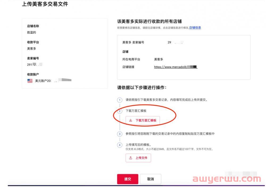Viewport: 266px width, 187px height.
Task: Click step 2 label 下载万里汇模板 text
Action: 136,111
